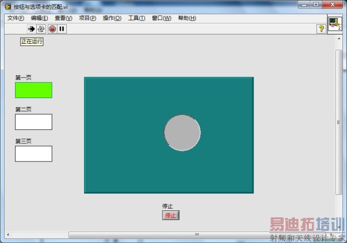Open the 查看(V) menu

63,18
